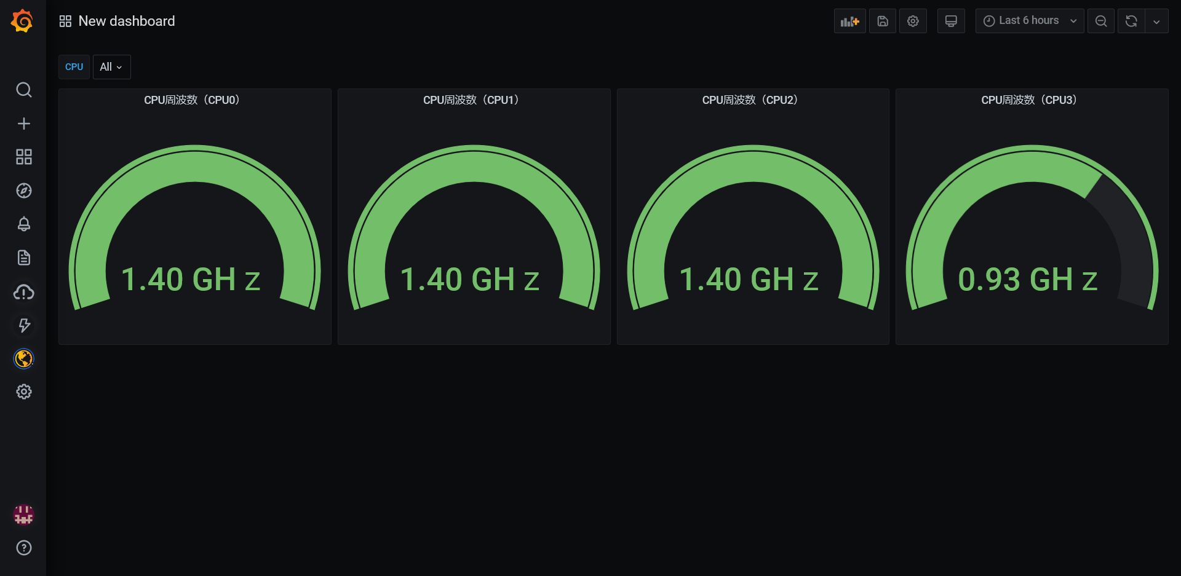
Task: Click the zoom out time range icon
Action: [1100, 21]
